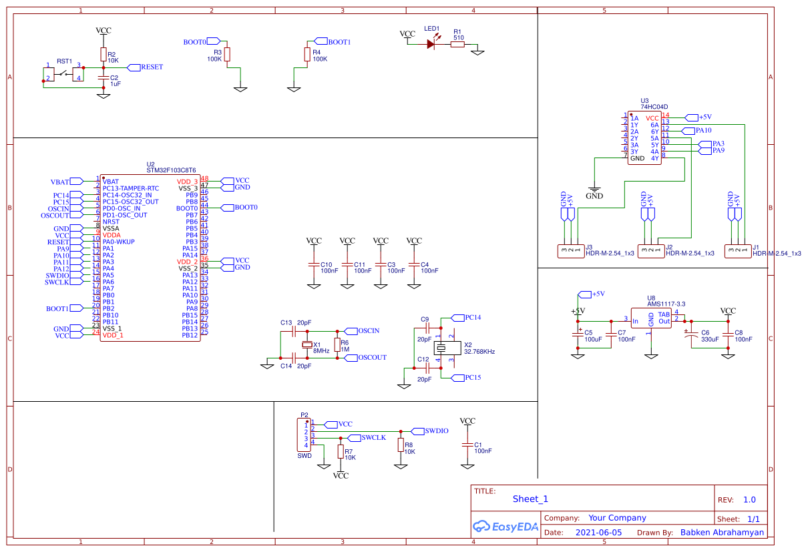Select the U3 74HC04D inverter chip body
This screenshot has width=808, height=552.
pos(644,138)
